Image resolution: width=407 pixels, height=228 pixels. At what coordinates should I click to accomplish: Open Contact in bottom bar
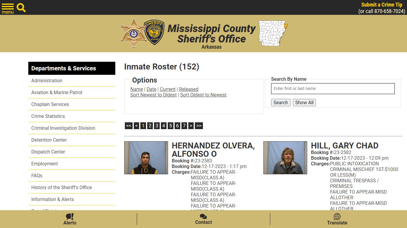(203, 219)
